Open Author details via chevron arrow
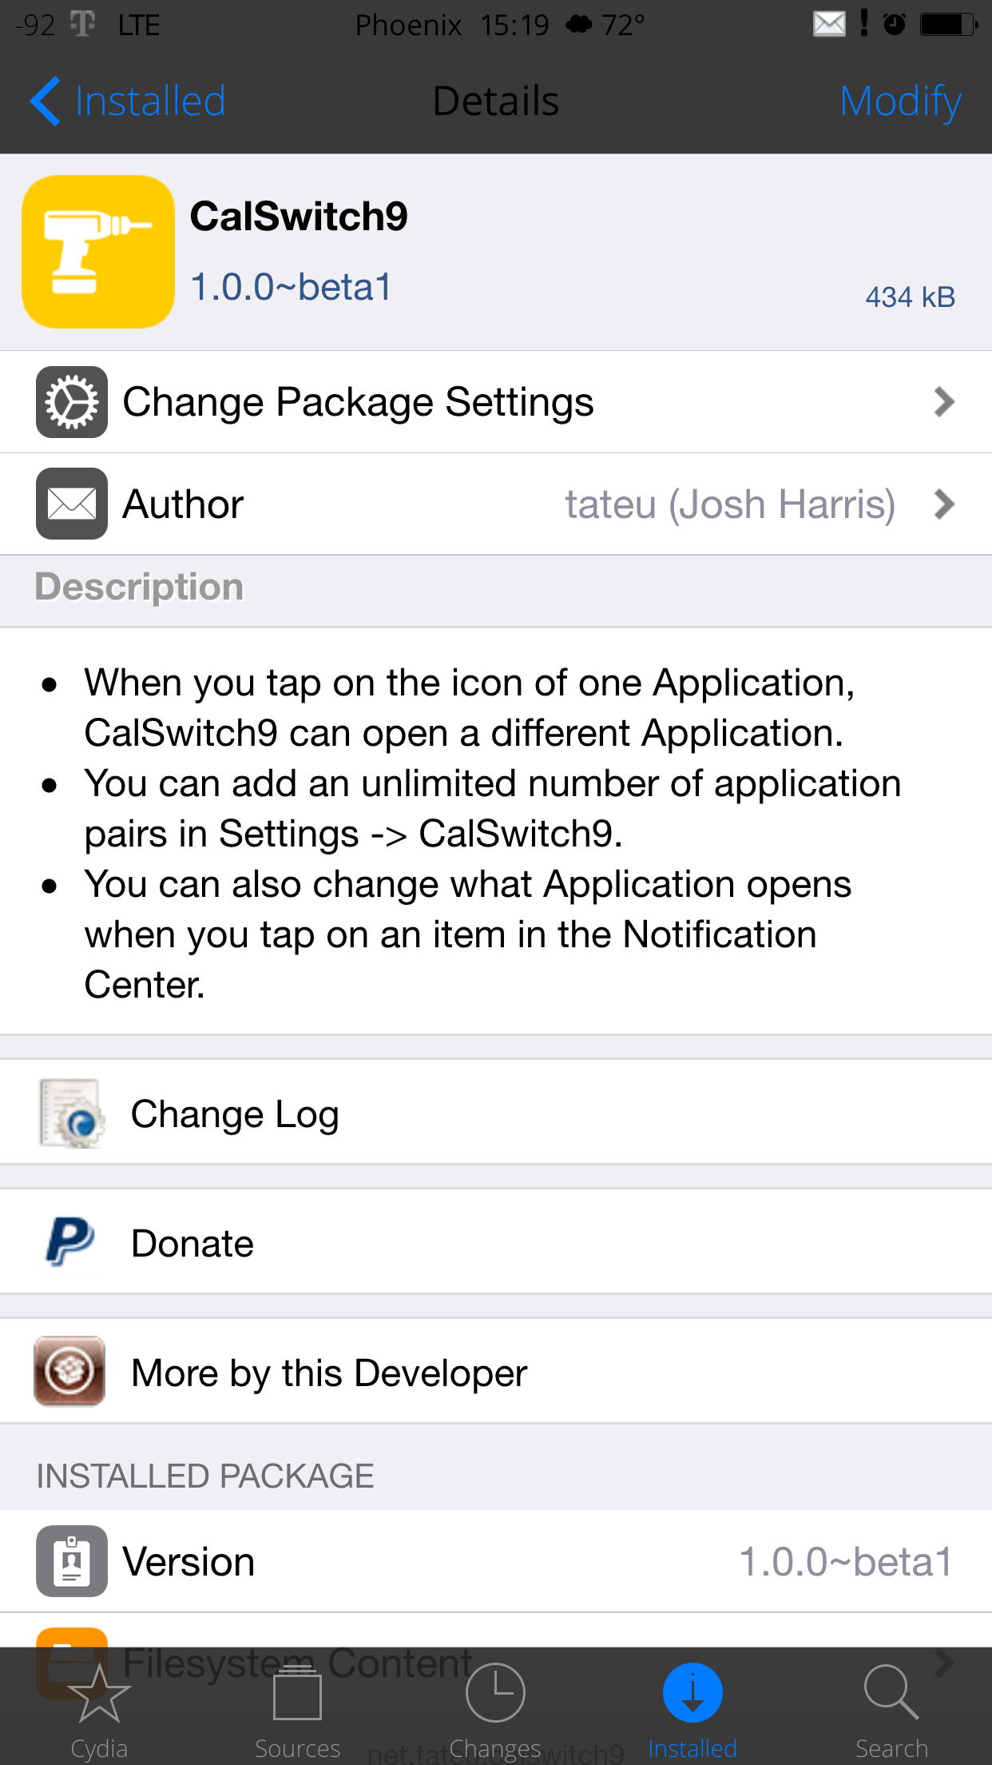This screenshot has width=992, height=1765. click(944, 504)
